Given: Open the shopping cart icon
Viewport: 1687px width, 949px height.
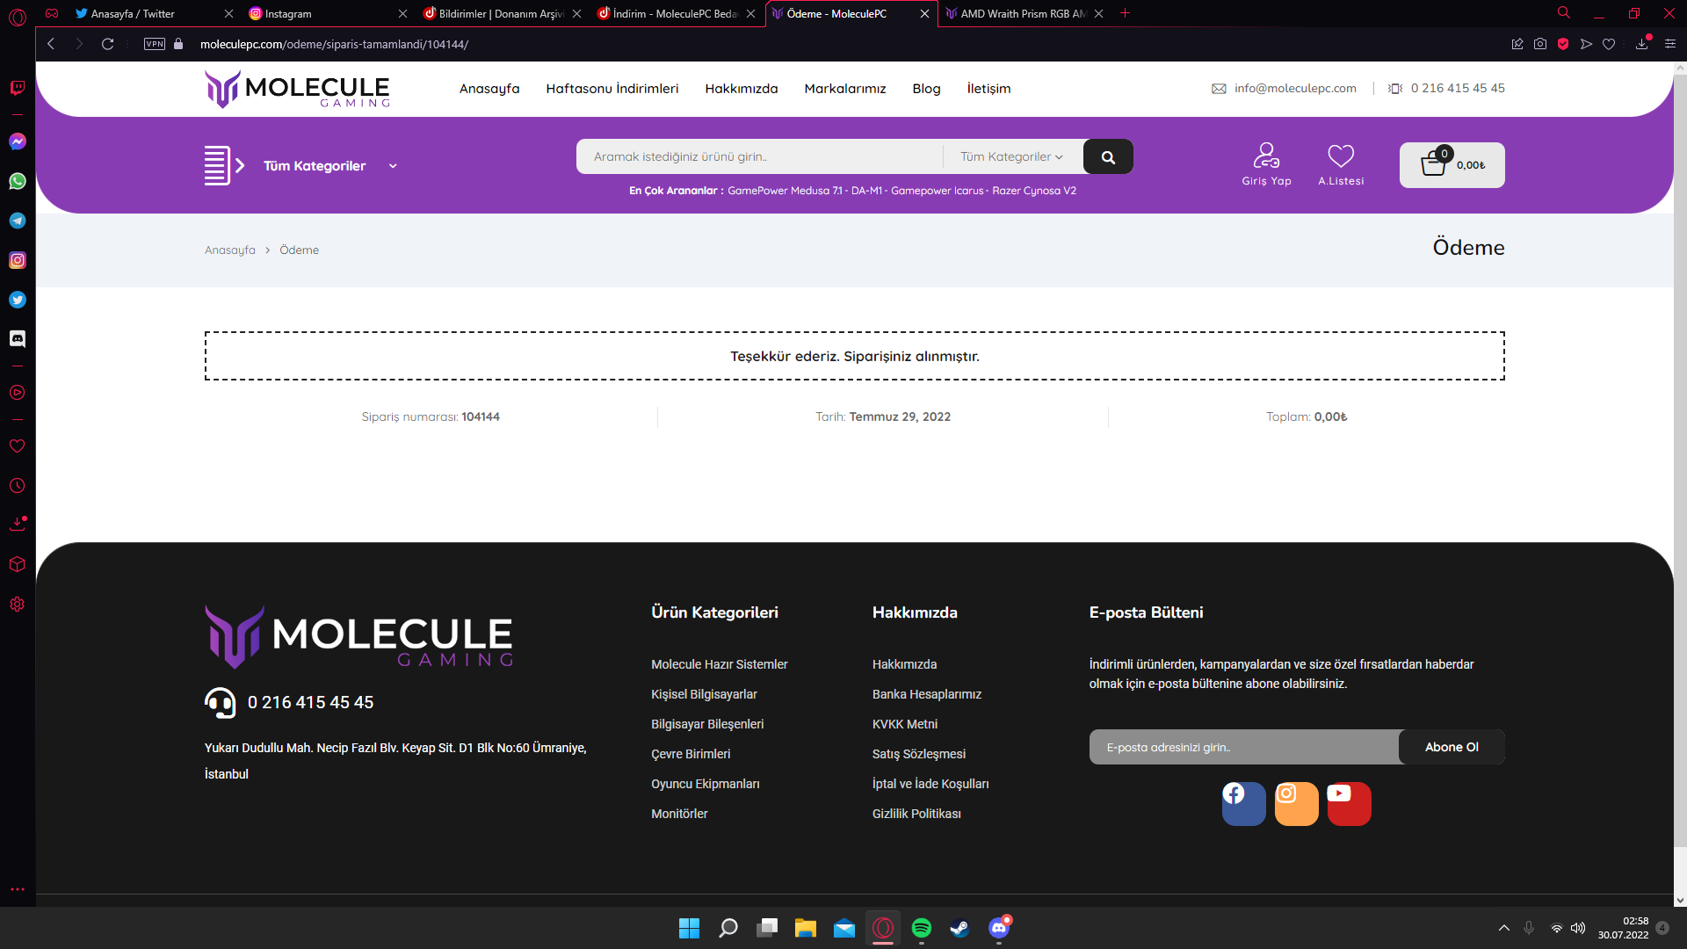Looking at the screenshot, I should click(x=1434, y=163).
